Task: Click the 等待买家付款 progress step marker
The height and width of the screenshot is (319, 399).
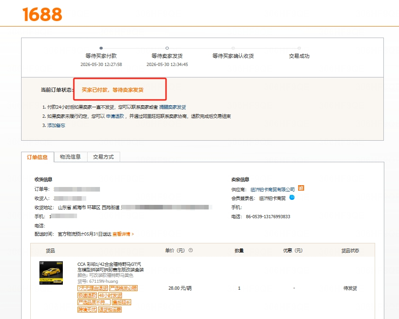Action: pos(101,48)
